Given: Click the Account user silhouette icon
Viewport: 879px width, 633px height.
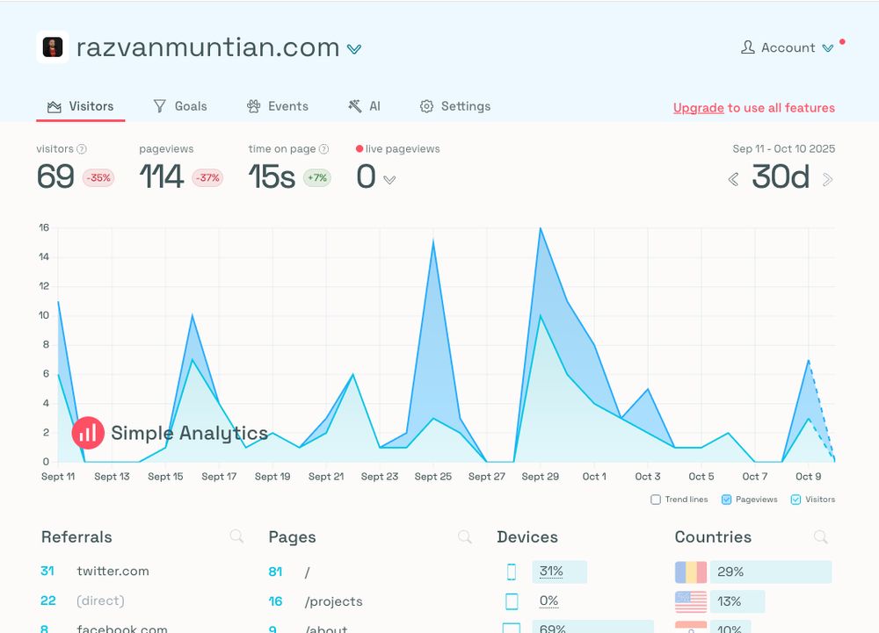Looking at the screenshot, I should point(747,47).
